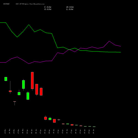
Task: Click the chart title text at top left
Action: [24, 4]
